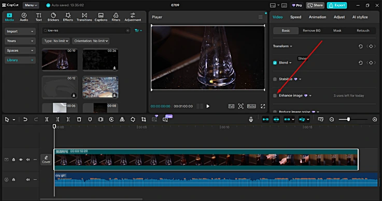Expand the Enhance image options arrow

click(310, 96)
